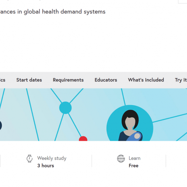The width and height of the screenshot is (187, 187).
Task: Click the bold Free price text
Action: [133, 166]
